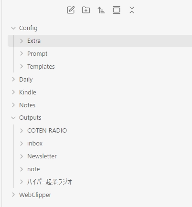192x207 pixels.
Task: Create a new note with the pencil icon
Action: [71, 10]
